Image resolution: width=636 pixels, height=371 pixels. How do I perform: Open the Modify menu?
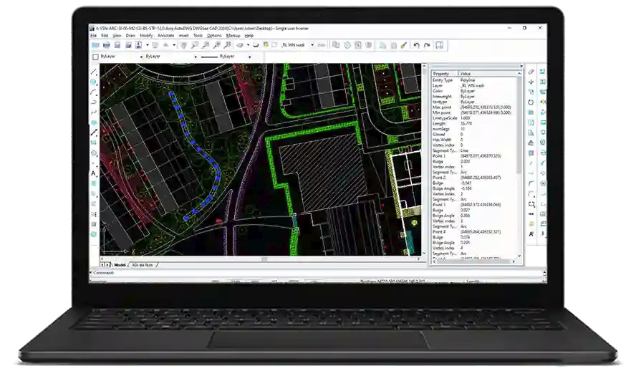click(x=146, y=36)
